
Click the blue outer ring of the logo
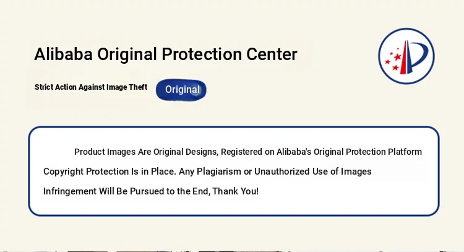click(x=406, y=29)
